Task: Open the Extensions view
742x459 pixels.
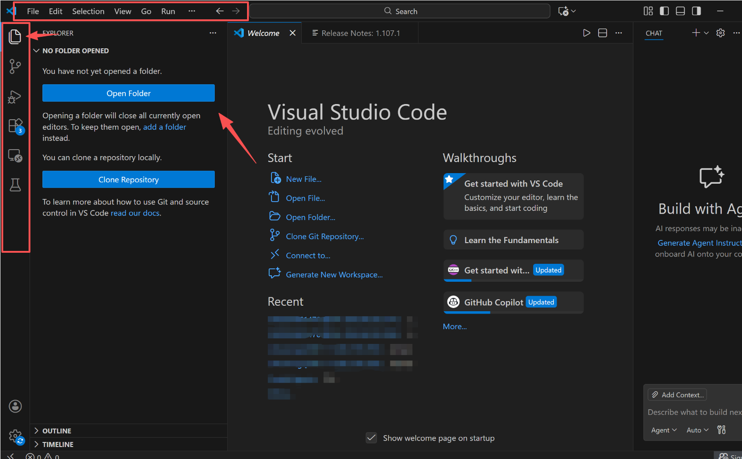Action: [15, 126]
